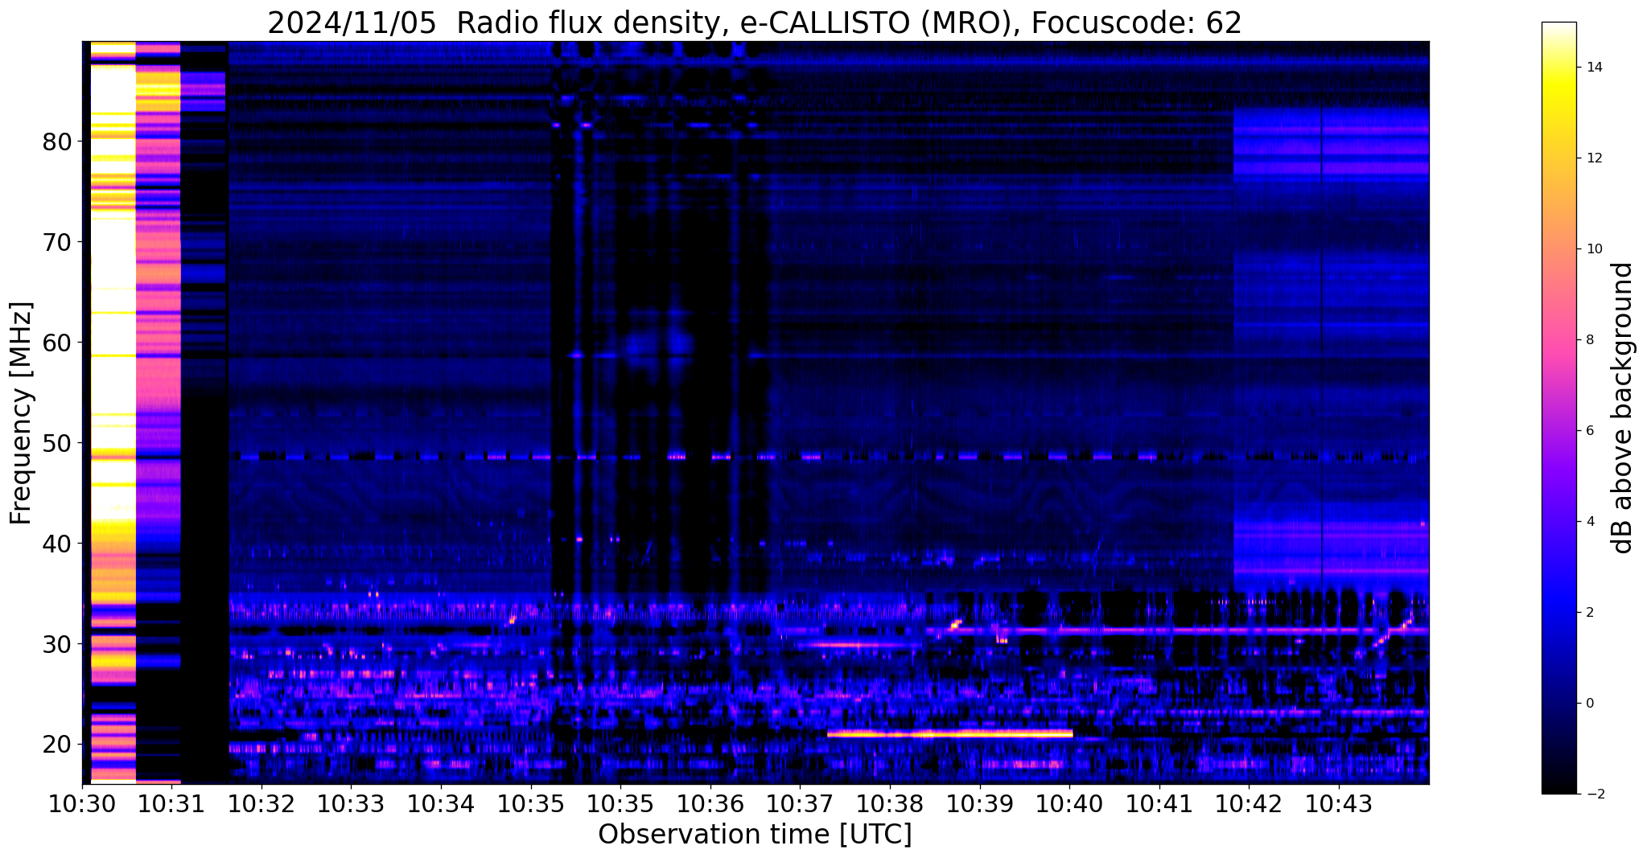Image resolution: width=1647 pixels, height=858 pixels.
Task: Click the colorbar gradient strip
Action: point(1559,408)
